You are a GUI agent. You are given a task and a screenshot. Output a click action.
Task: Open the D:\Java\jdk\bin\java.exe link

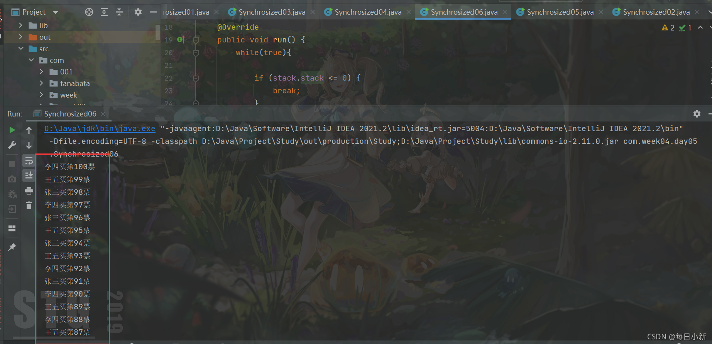[100, 128]
